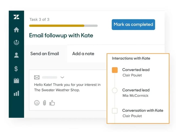Click the name 'Mia McCormick'
Screen dimensions: 176x132
coord(135,95)
